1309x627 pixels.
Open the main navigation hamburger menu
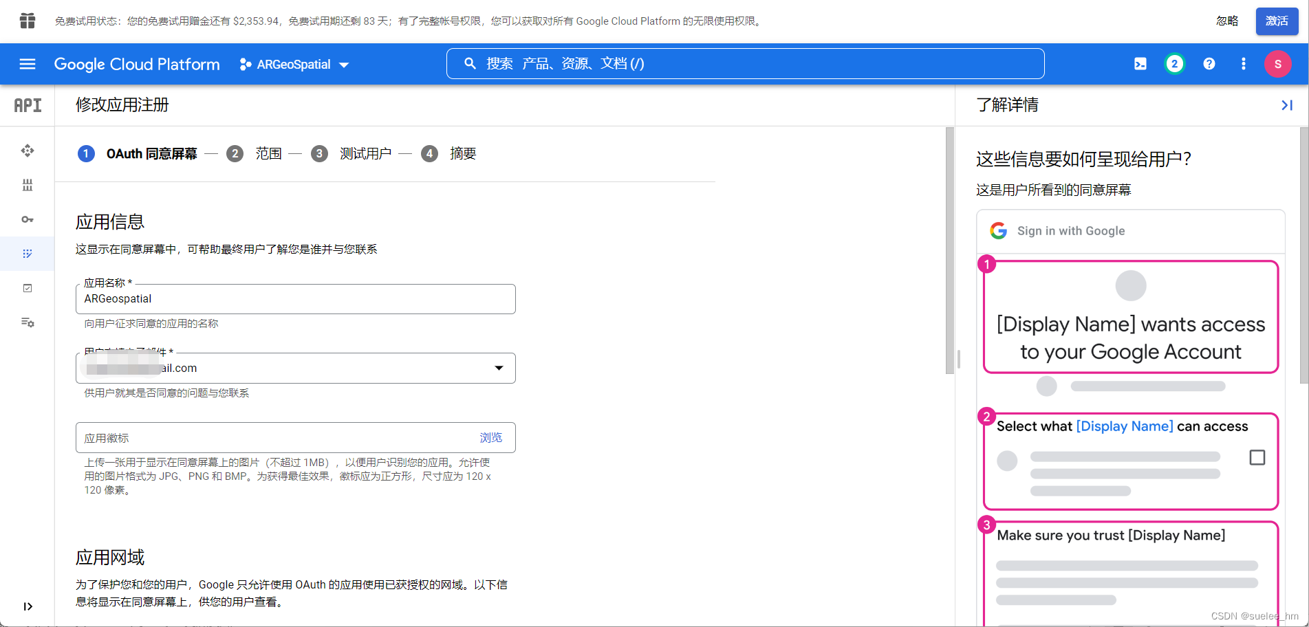[x=28, y=64]
